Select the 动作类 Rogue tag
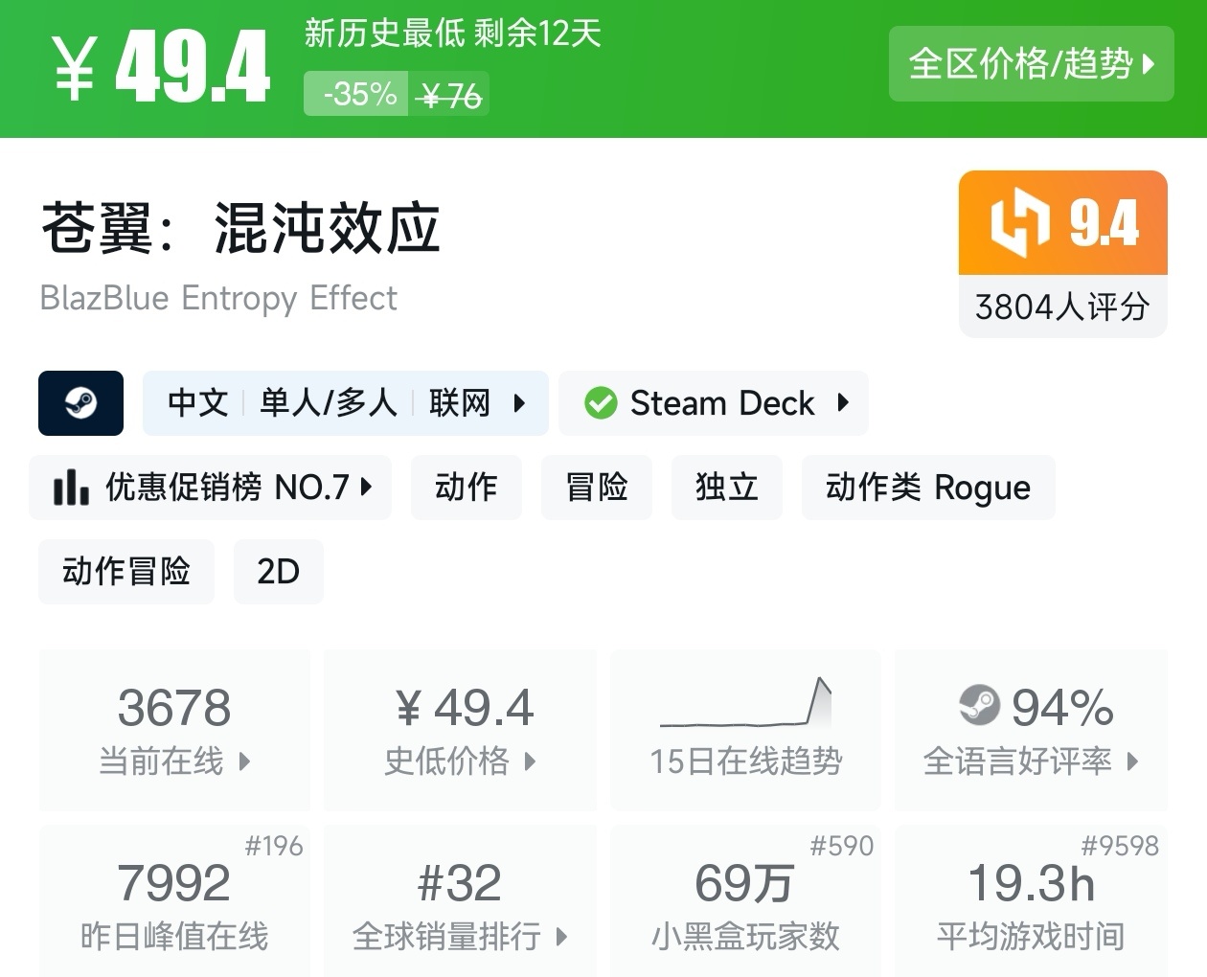This screenshot has height=977, width=1207. click(927, 488)
